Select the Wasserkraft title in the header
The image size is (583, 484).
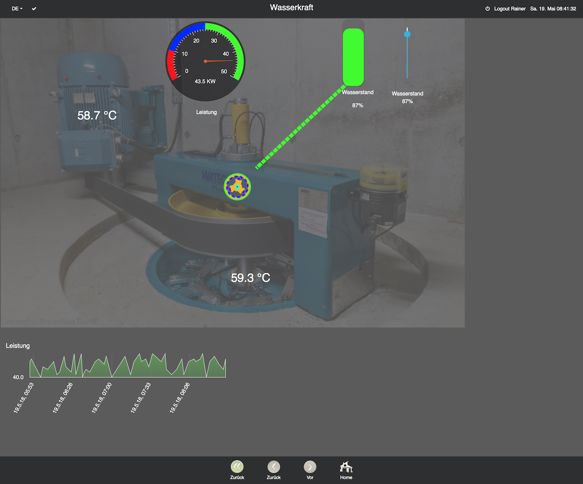[x=291, y=7]
